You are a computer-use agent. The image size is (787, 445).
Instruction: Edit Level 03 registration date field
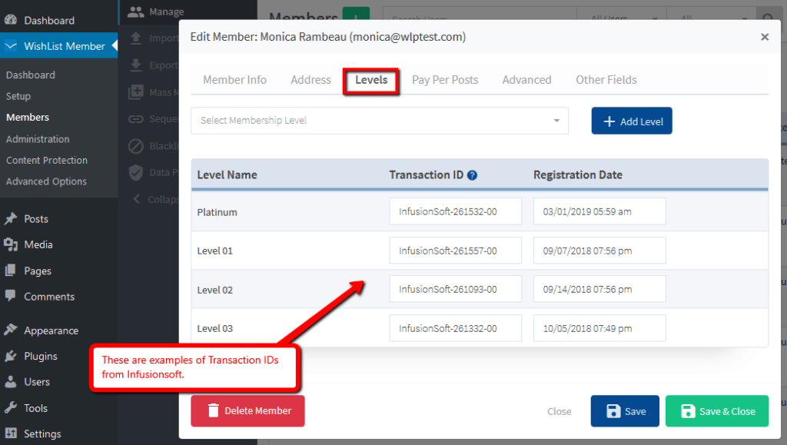click(599, 328)
